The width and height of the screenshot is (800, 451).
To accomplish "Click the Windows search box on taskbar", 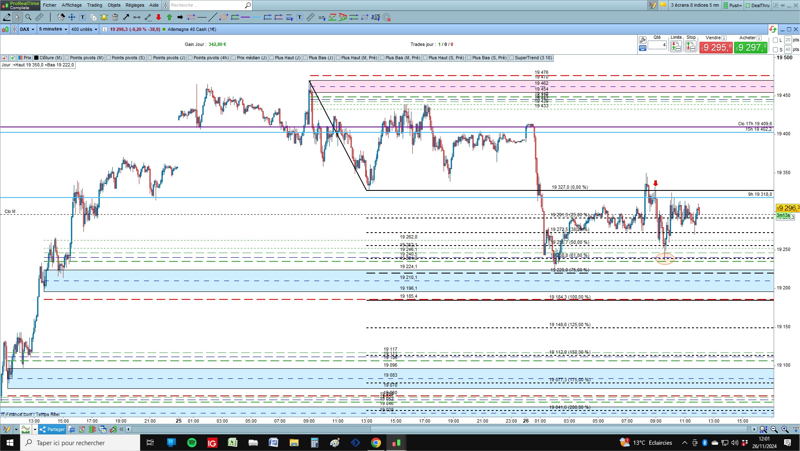I will tap(80, 443).
